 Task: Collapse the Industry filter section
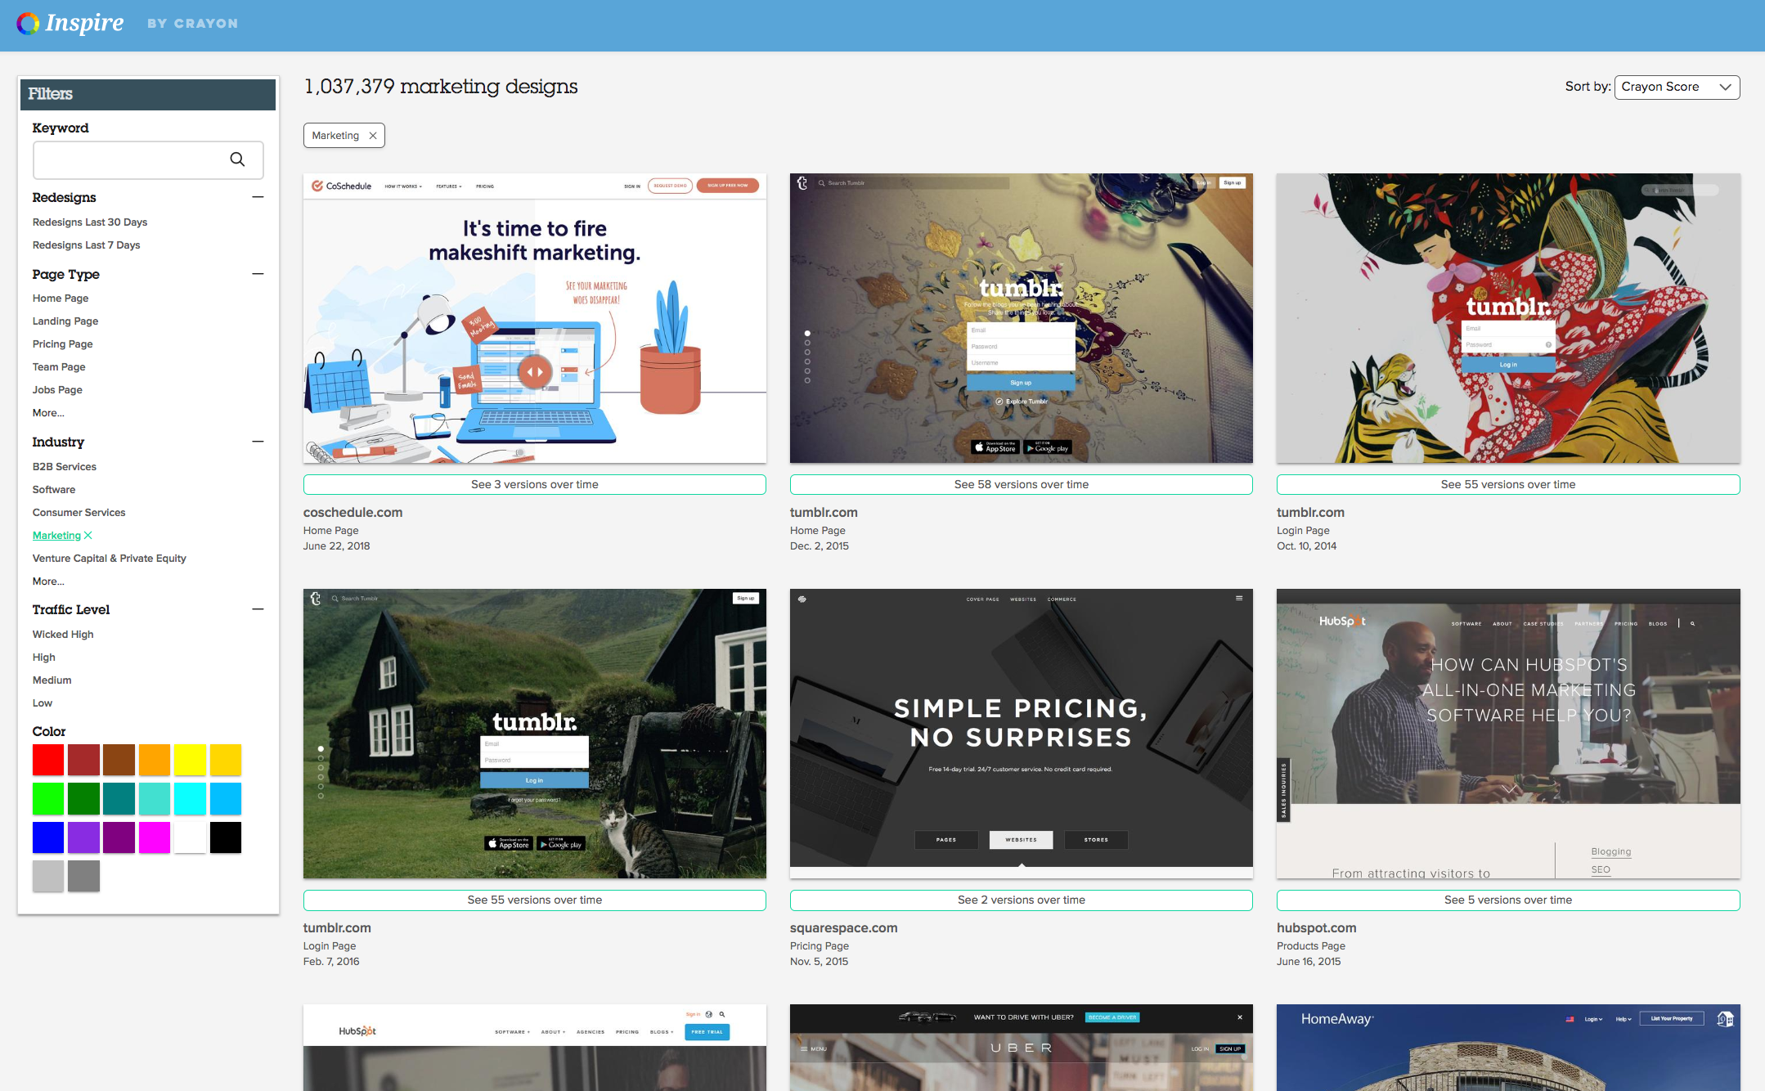[x=258, y=442]
